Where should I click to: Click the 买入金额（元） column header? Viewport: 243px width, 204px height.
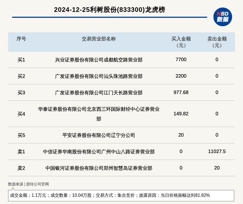pos(181,42)
